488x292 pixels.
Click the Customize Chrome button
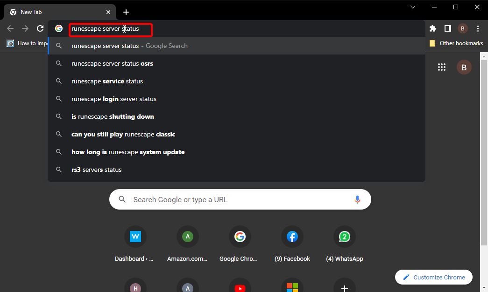click(x=434, y=277)
